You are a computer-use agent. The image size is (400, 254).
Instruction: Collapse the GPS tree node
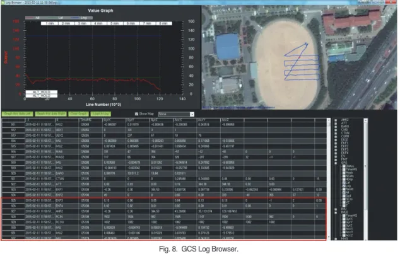(336, 163)
